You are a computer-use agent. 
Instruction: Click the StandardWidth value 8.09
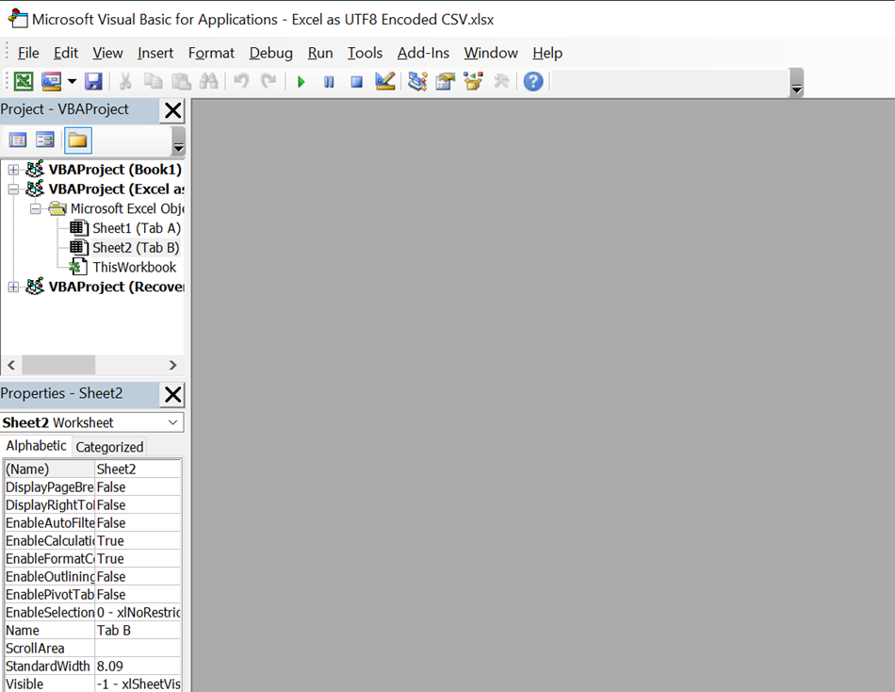coord(138,666)
